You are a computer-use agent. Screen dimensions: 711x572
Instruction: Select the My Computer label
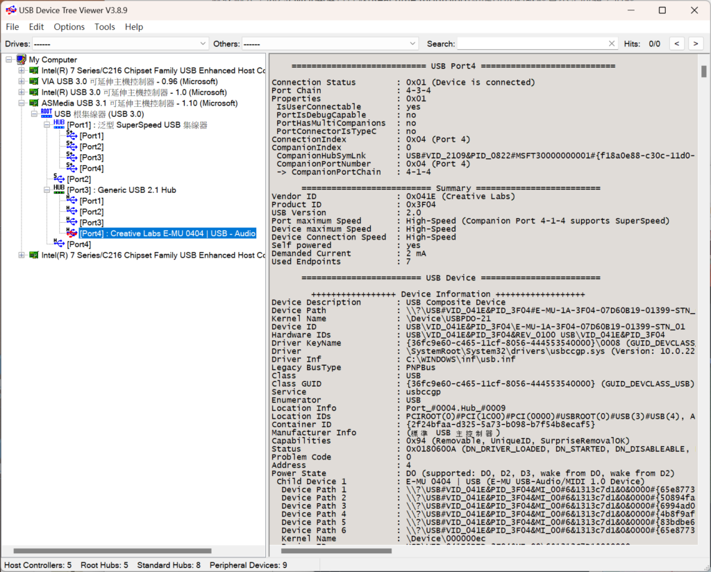point(53,60)
